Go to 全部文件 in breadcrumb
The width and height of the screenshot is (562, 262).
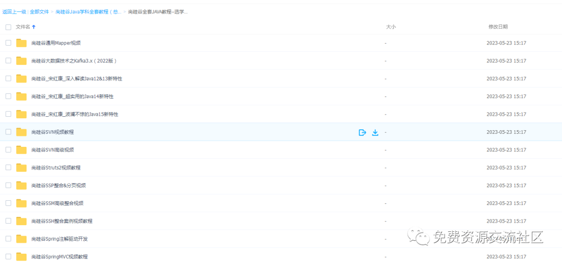[40, 12]
